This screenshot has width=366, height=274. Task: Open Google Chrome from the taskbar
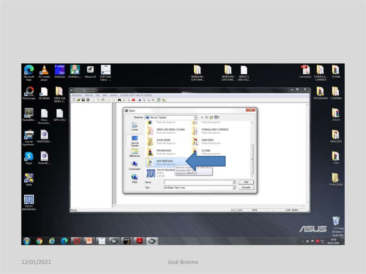click(39, 241)
